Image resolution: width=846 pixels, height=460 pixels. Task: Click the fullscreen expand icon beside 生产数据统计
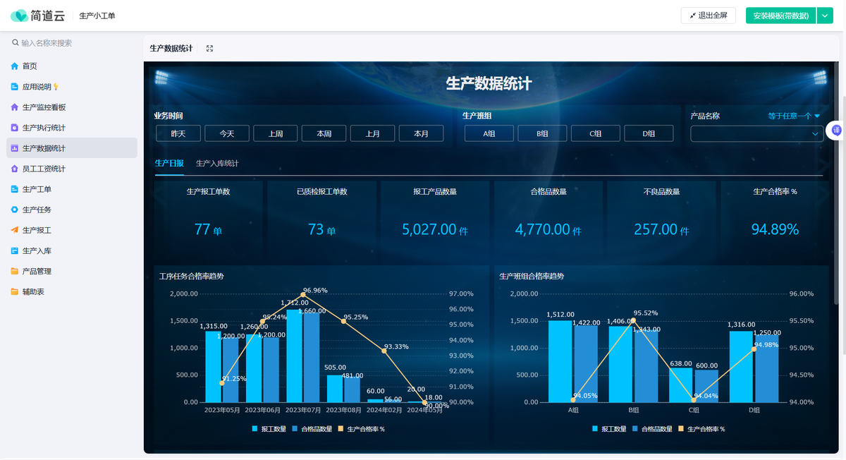(x=209, y=49)
